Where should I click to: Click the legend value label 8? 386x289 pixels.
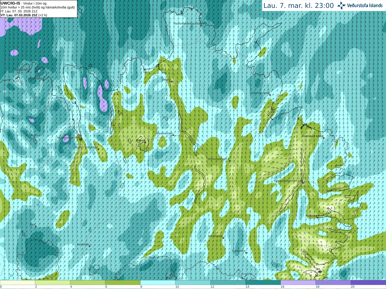[x=141, y=287]
